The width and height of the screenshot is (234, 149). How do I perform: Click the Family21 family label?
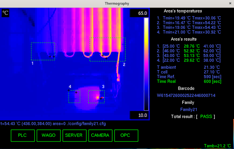[x=189, y=110]
